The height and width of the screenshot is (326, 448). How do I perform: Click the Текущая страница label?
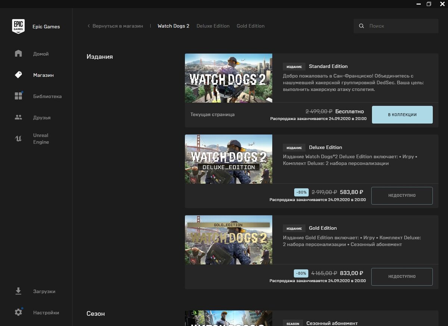(x=212, y=115)
